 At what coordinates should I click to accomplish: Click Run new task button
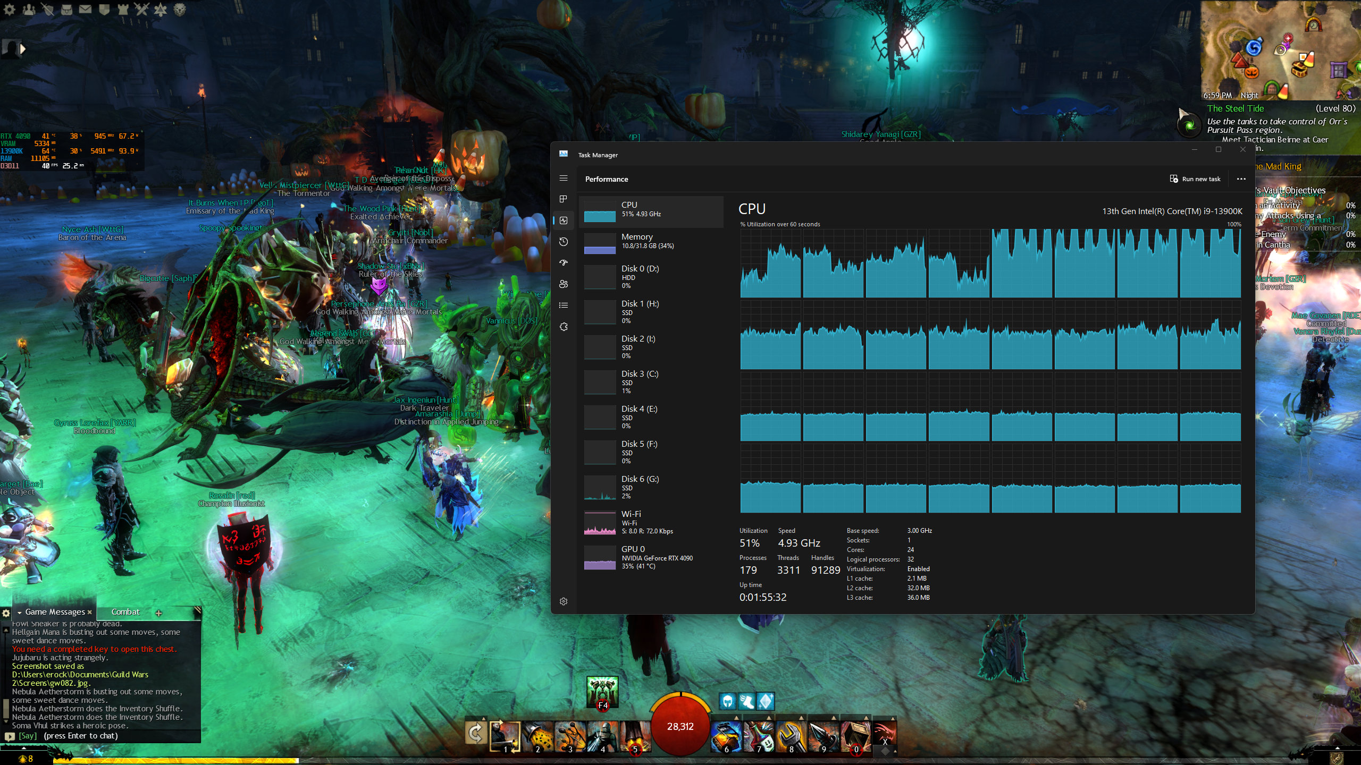click(x=1195, y=179)
